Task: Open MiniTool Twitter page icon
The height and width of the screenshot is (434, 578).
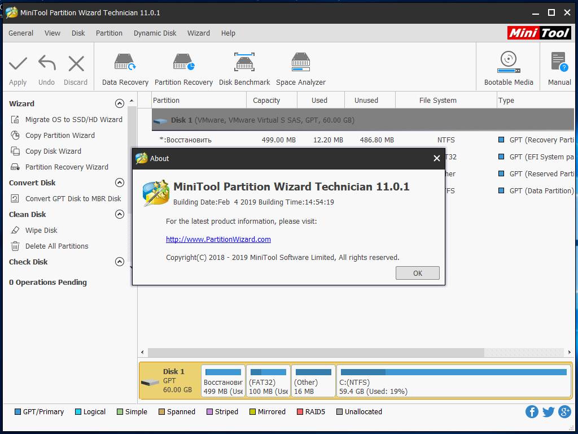Action: point(548,411)
